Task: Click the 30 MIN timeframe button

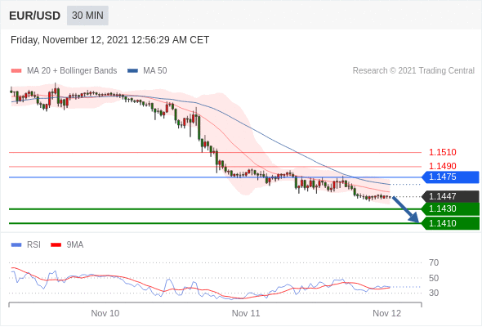Action: pyautogui.click(x=87, y=16)
